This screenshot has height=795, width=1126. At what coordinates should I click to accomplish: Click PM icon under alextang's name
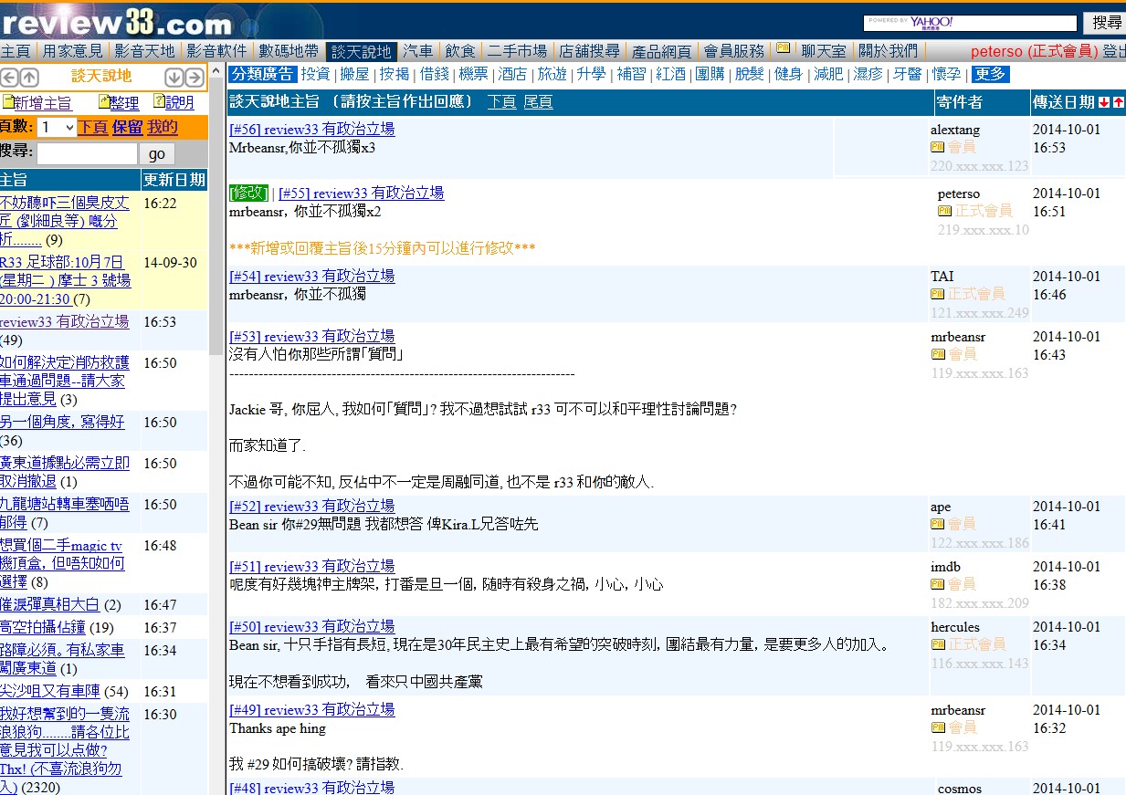click(x=937, y=147)
